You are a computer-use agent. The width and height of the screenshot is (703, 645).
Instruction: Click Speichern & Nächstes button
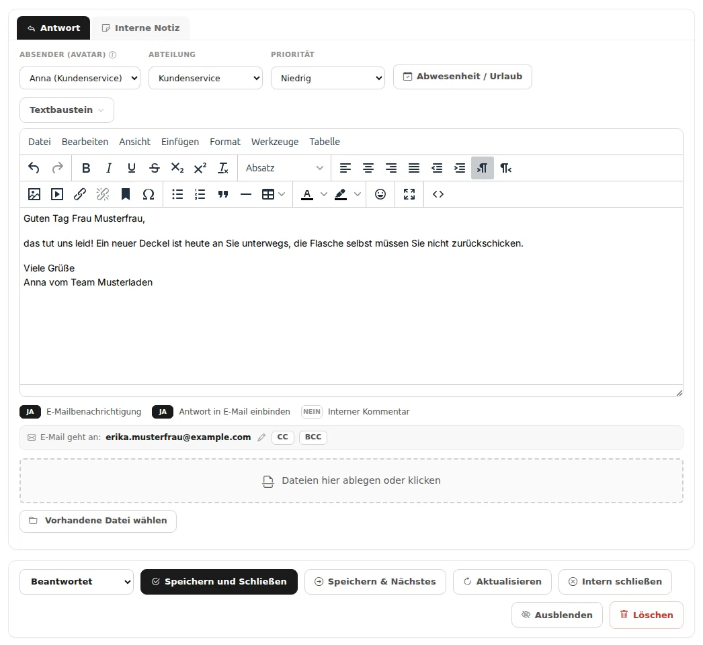click(x=375, y=582)
